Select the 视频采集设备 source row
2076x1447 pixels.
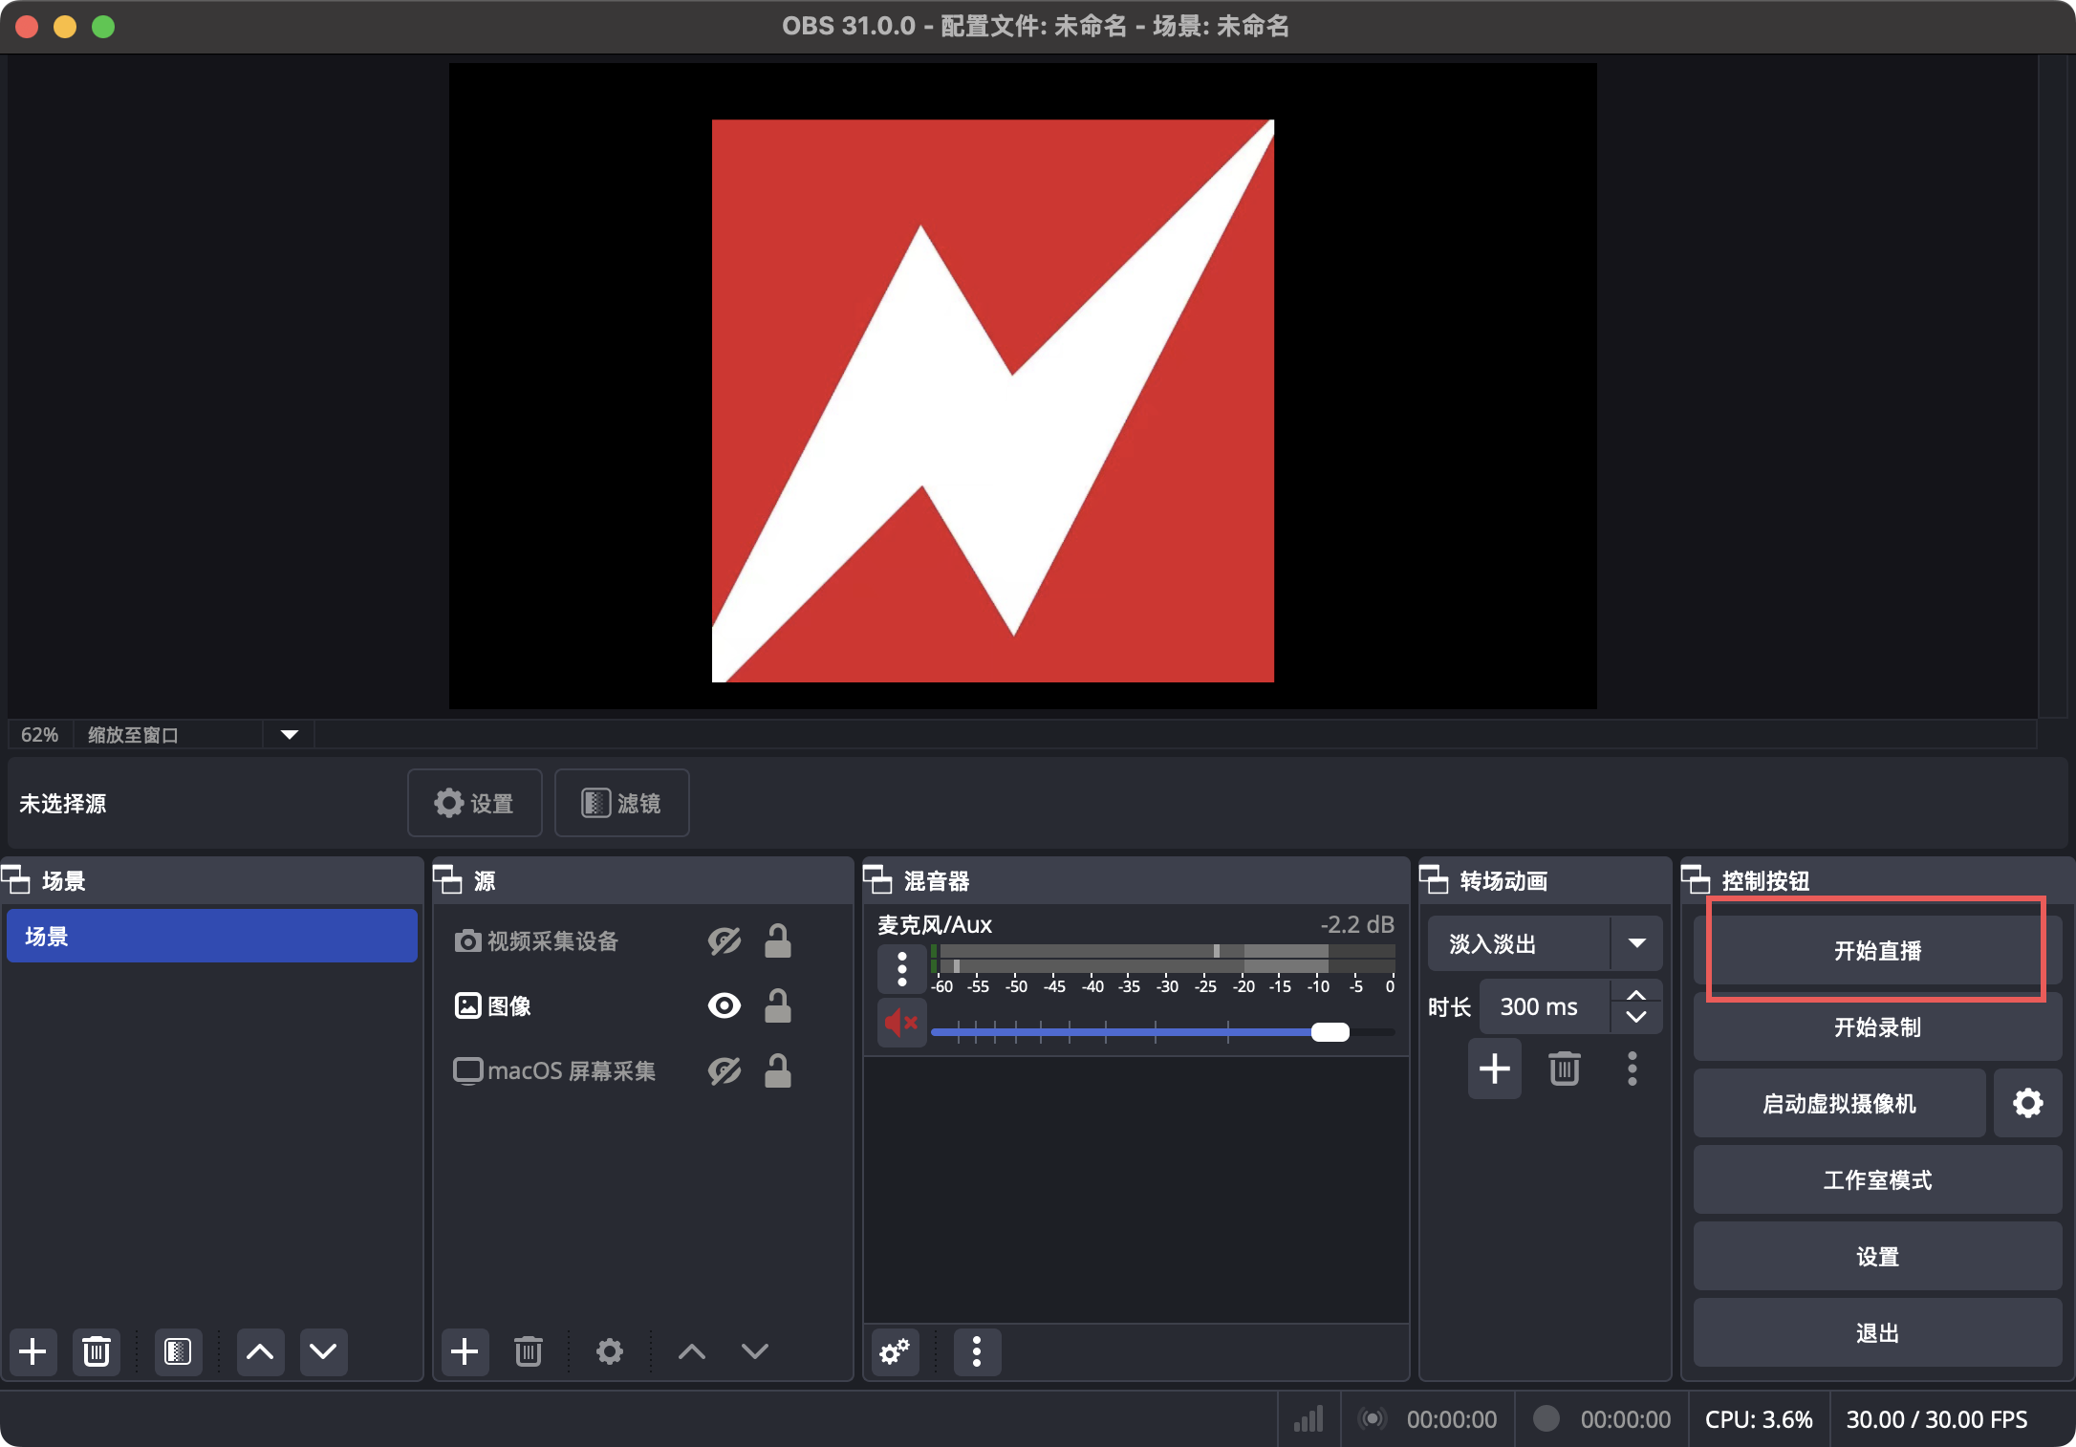click(643, 941)
